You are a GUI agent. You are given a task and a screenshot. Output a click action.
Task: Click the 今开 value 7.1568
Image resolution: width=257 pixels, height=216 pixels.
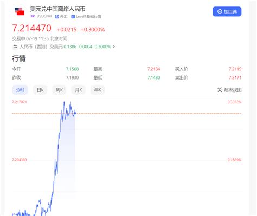(72, 69)
